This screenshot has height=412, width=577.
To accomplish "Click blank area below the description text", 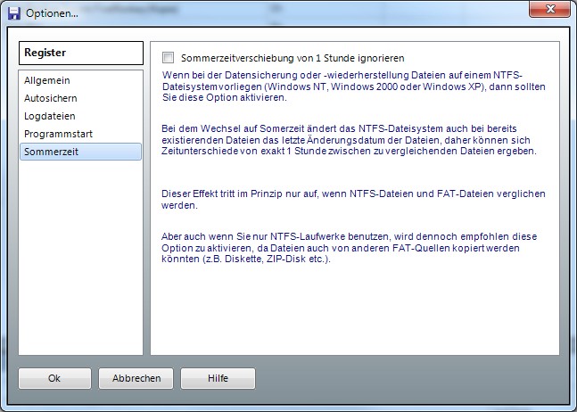I will click(354, 312).
